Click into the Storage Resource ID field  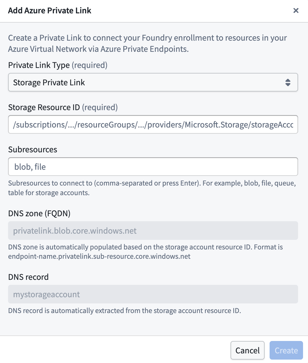pyautogui.click(x=153, y=124)
